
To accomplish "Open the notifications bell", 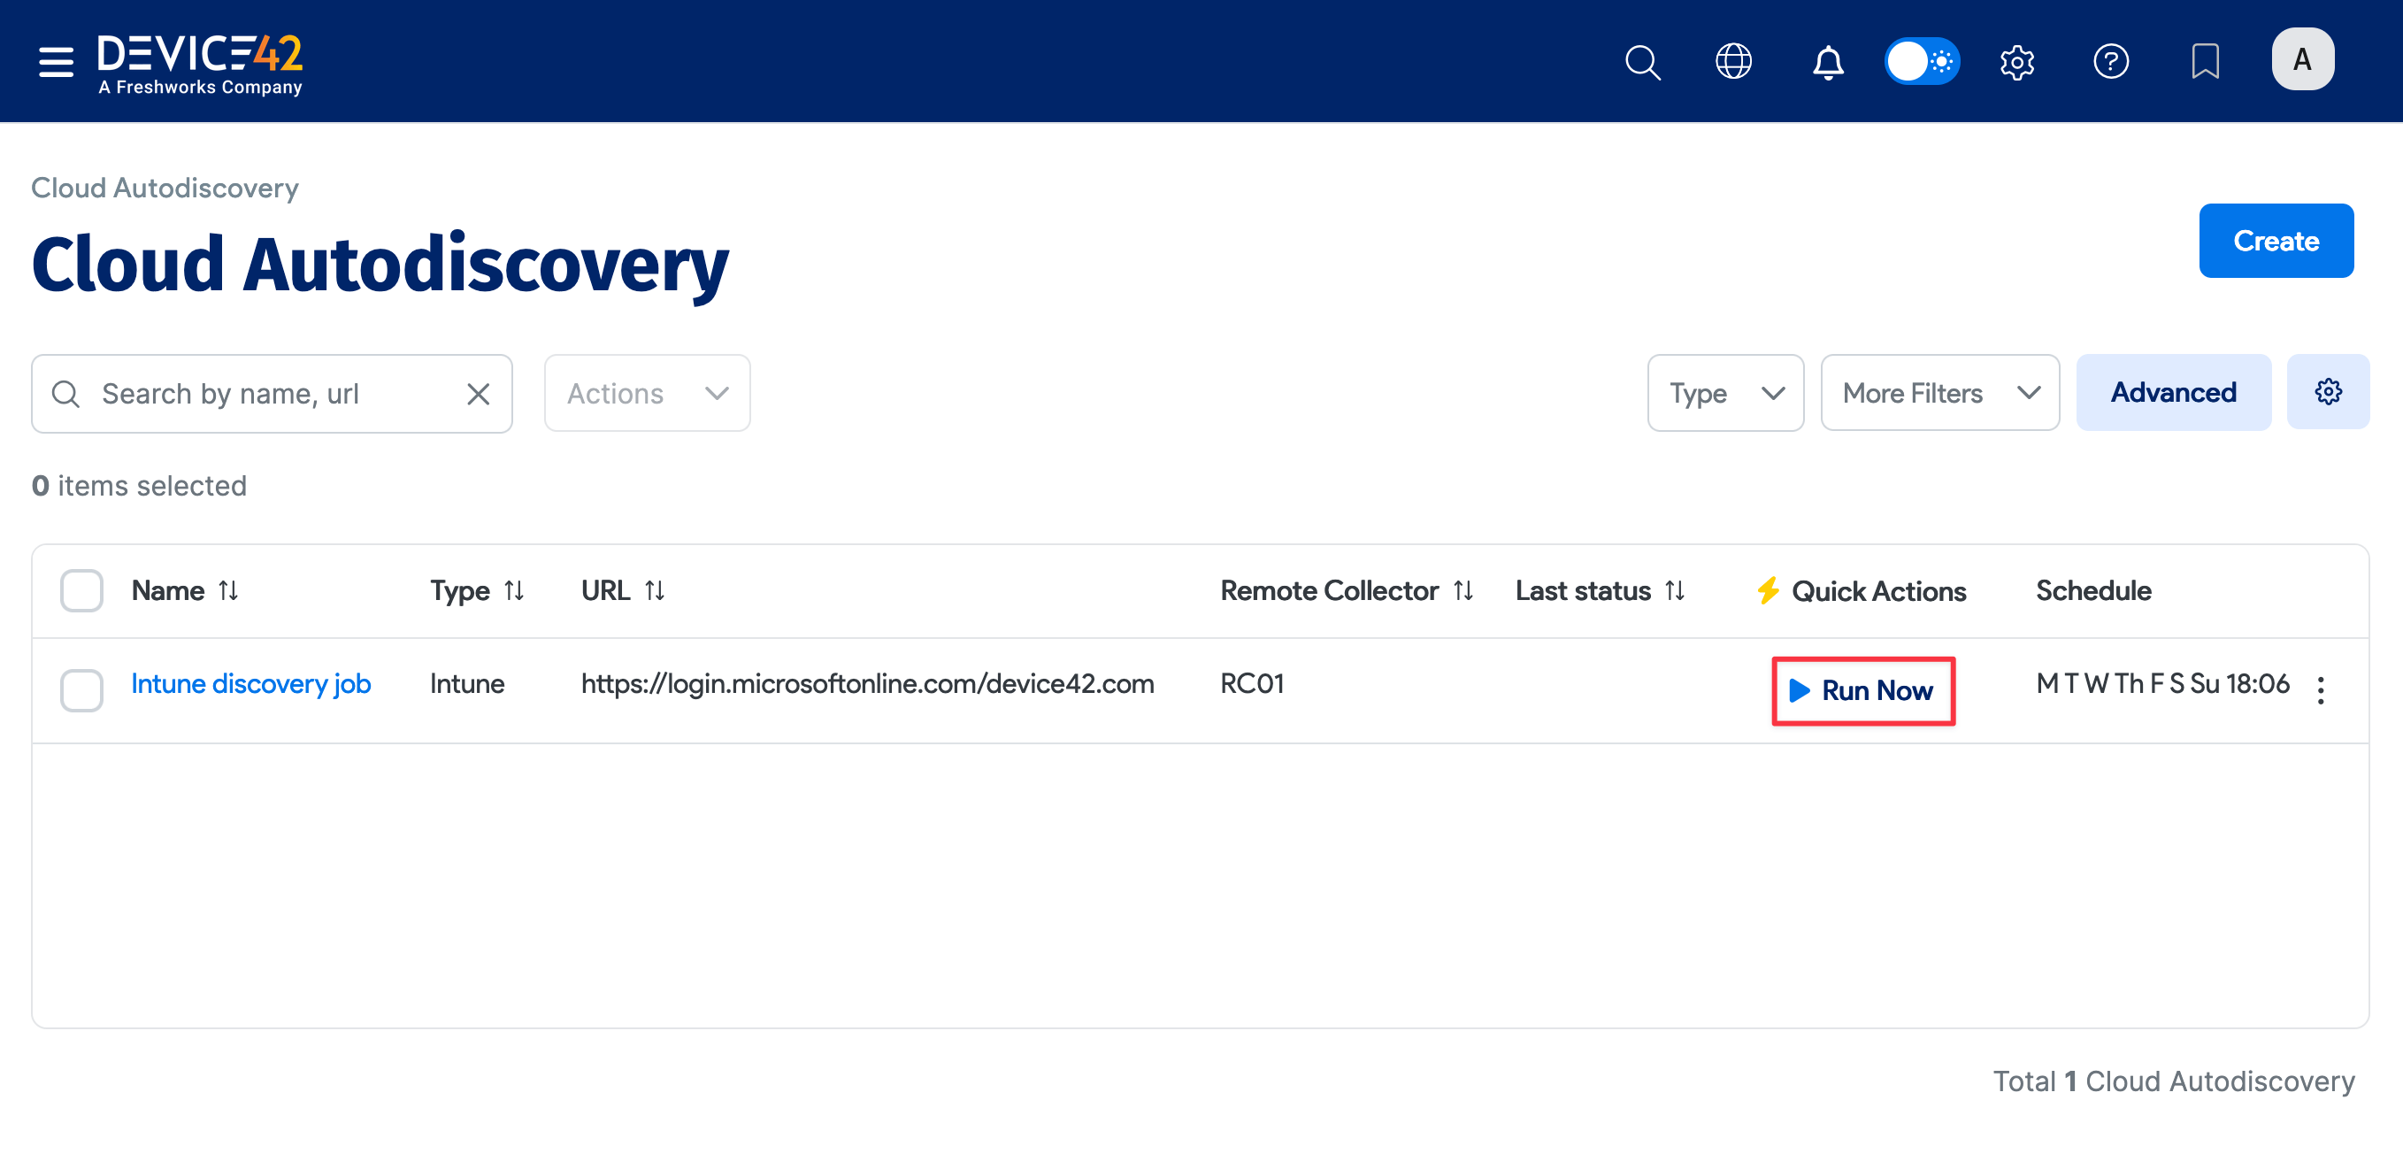I will click(x=1829, y=62).
